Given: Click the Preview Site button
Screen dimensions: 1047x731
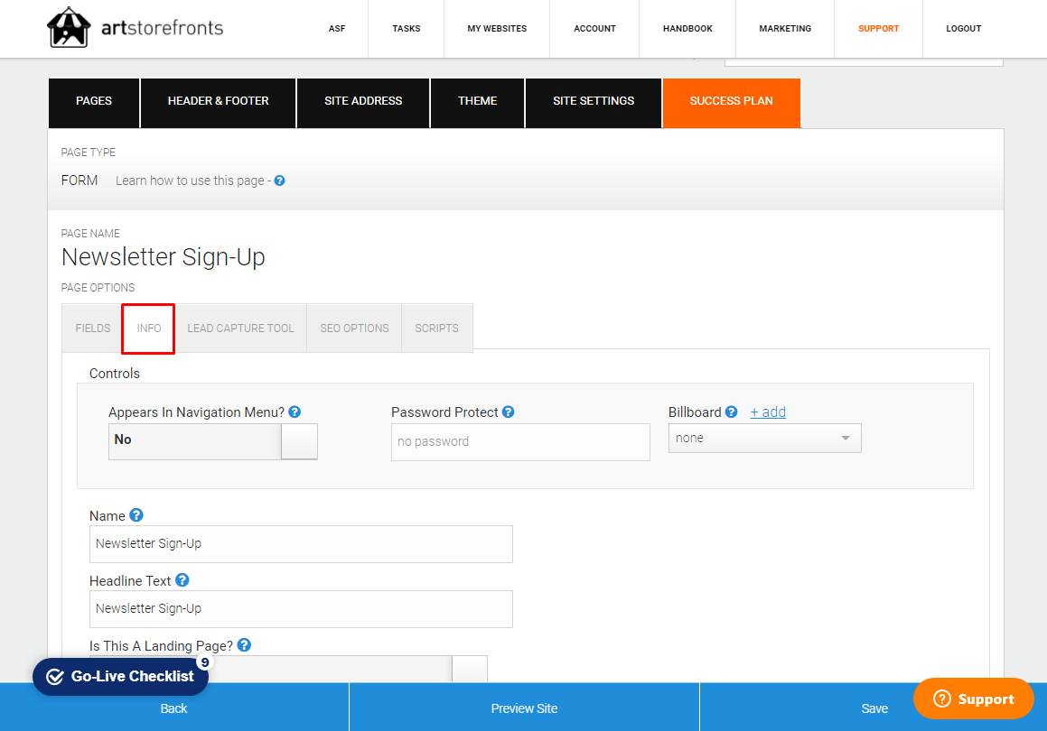Looking at the screenshot, I should point(524,708).
